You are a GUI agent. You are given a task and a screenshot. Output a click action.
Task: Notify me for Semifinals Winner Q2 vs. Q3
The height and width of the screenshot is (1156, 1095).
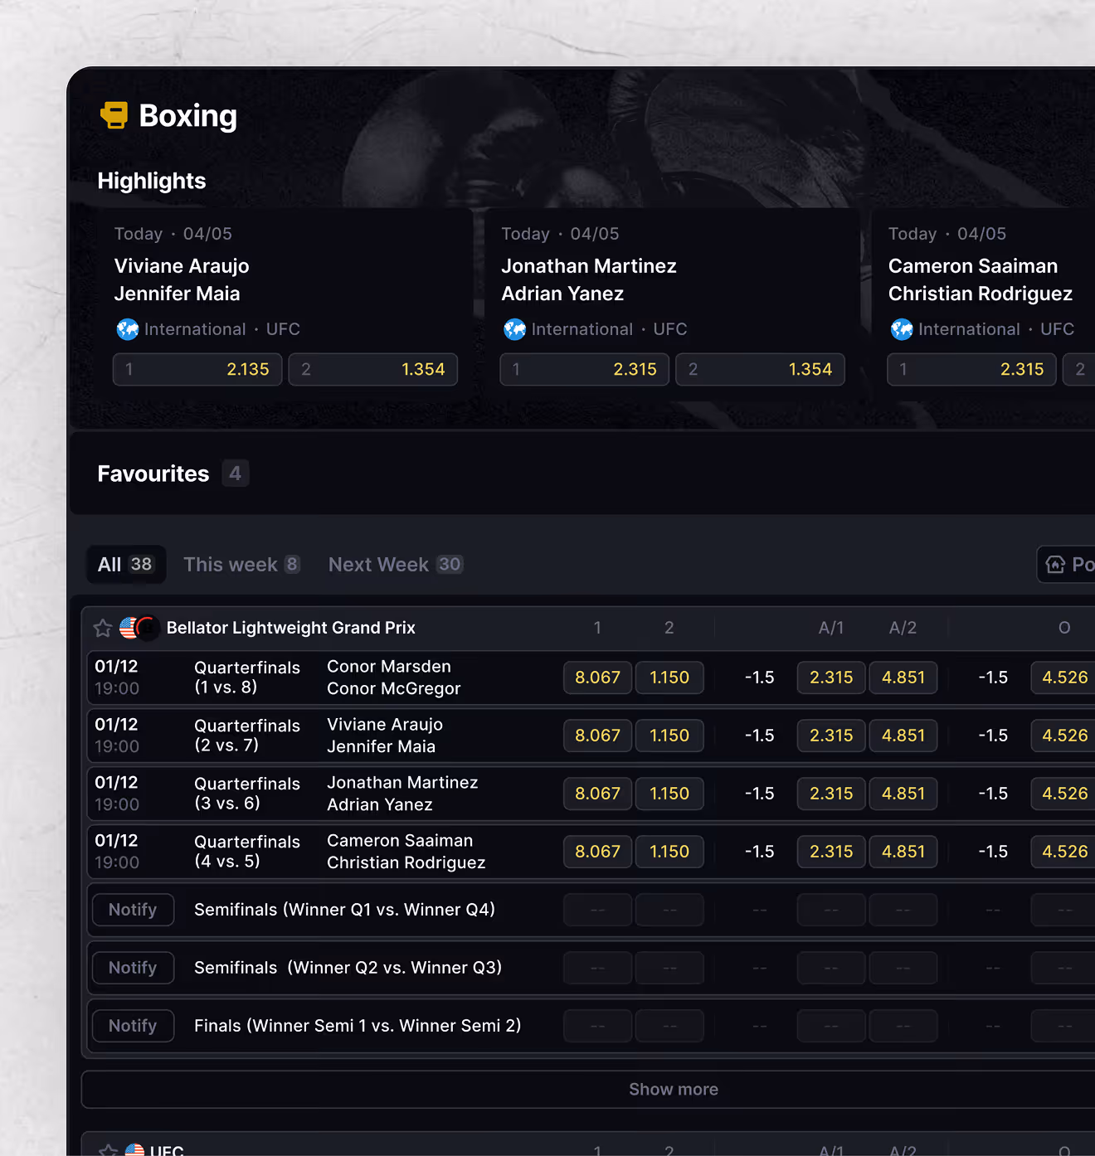tap(133, 968)
